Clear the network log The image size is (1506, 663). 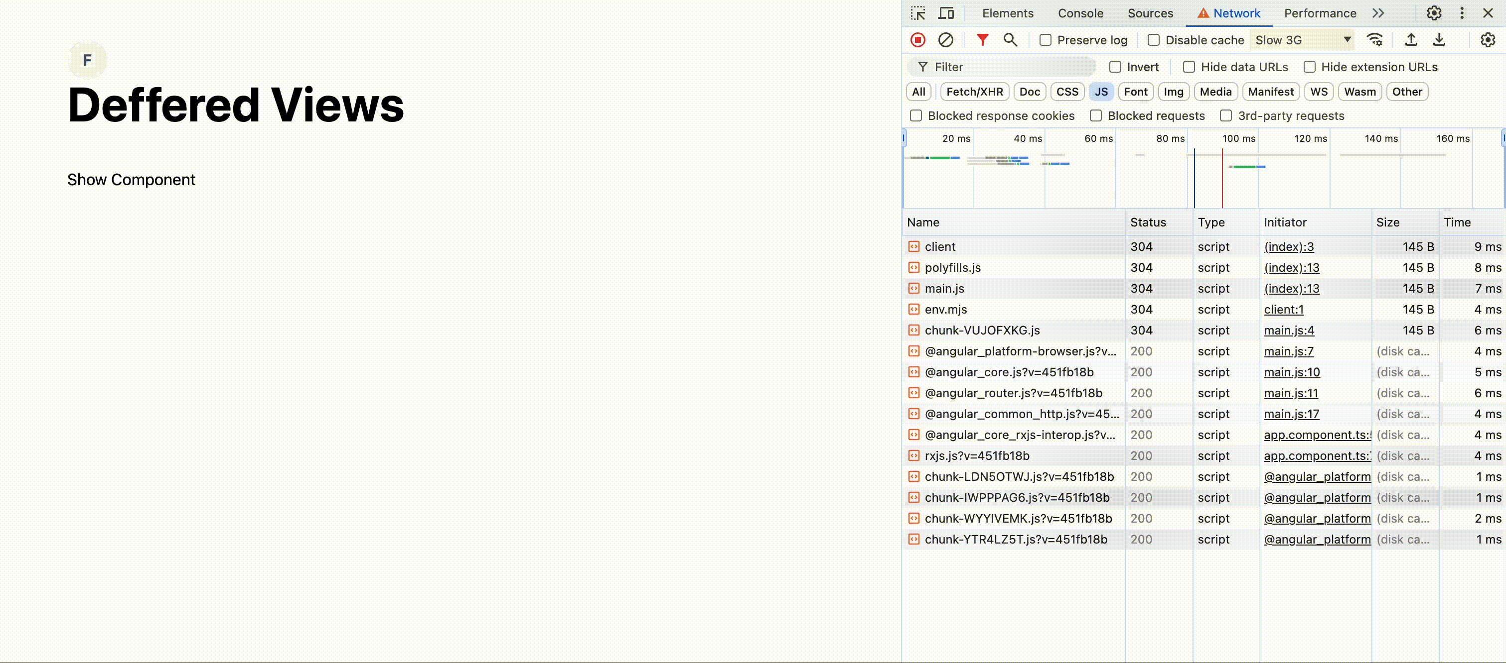point(945,40)
